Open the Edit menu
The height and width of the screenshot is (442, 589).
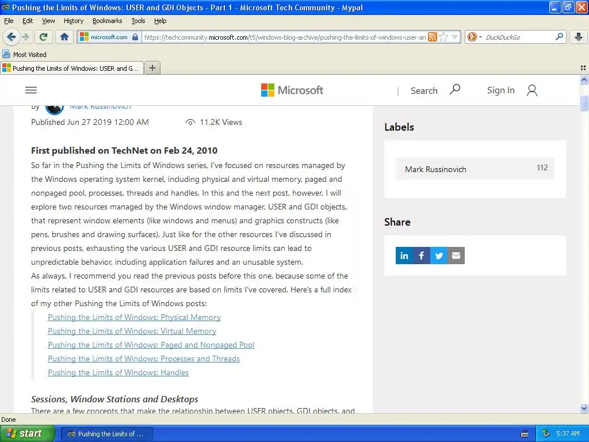coord(28,21)
